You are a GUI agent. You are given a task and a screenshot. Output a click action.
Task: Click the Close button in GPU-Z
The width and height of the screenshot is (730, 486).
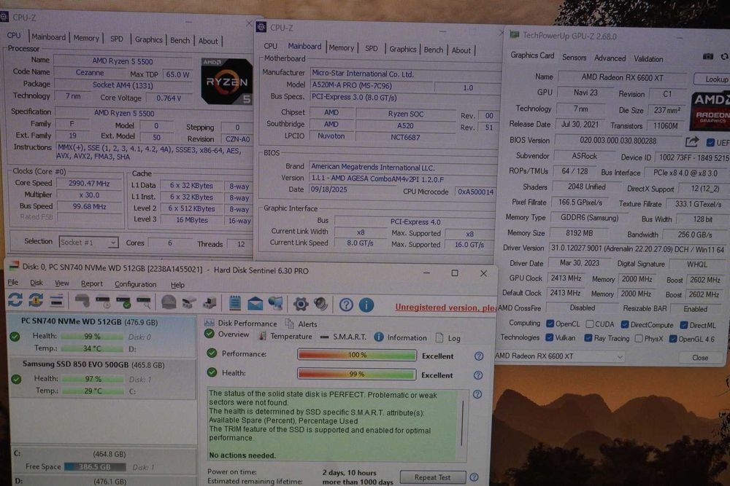pos(700,357)
